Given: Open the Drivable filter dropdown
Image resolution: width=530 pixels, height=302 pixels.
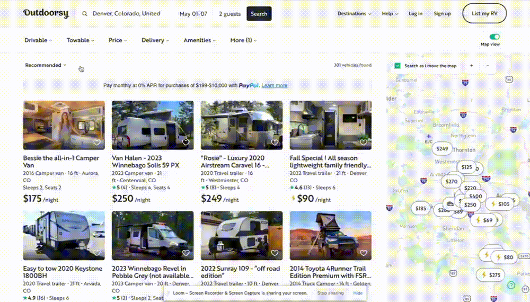Looking at the screenshot, I should [38, 40].
